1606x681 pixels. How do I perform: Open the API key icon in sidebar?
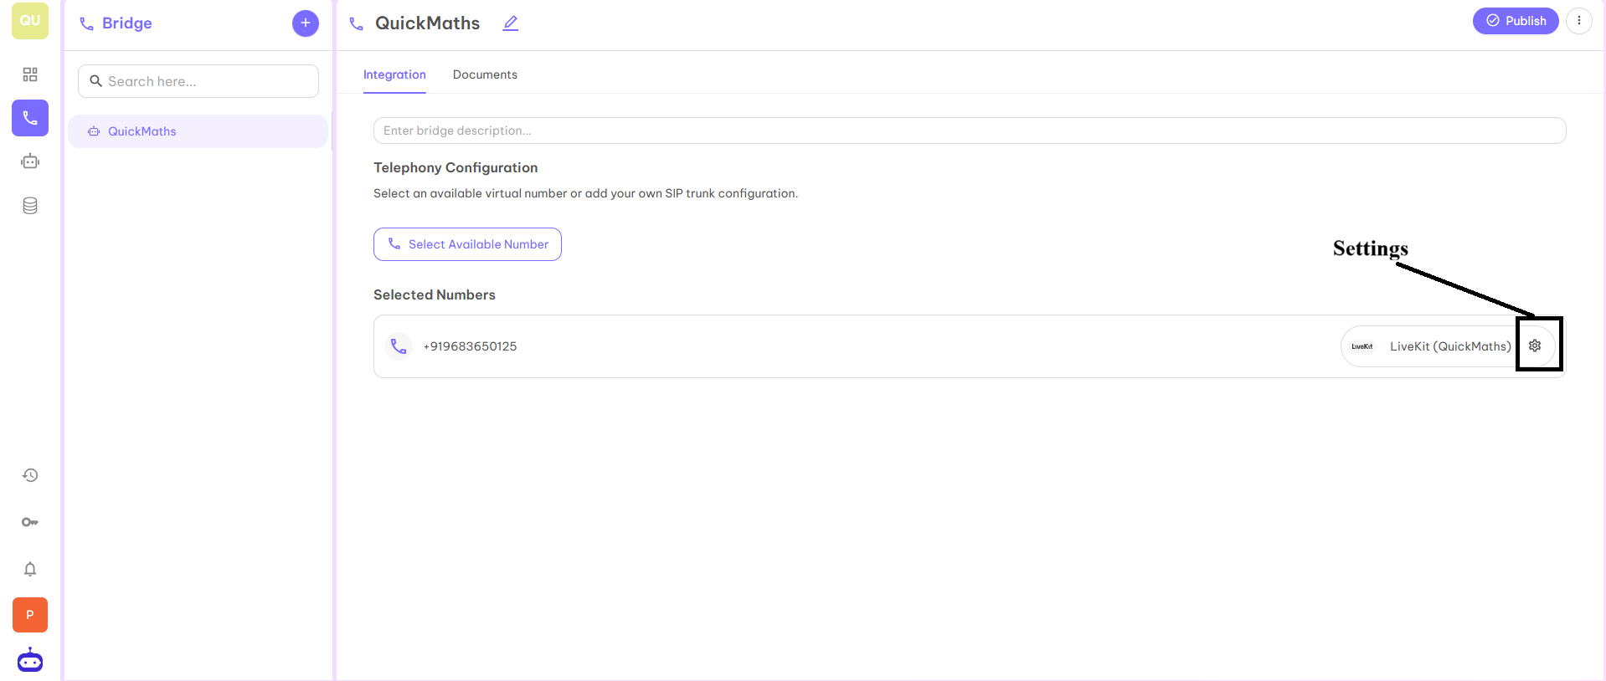pyautogui.click(x=30, y=522)
